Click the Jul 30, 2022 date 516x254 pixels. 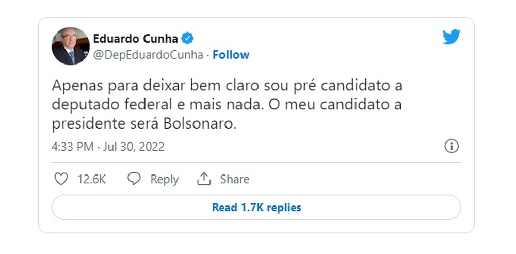[x=134, y=147]
